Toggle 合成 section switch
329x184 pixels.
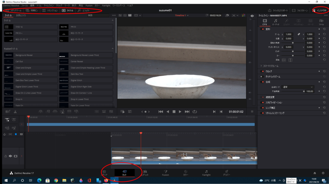pyautogui.click(x=262, y=82)
